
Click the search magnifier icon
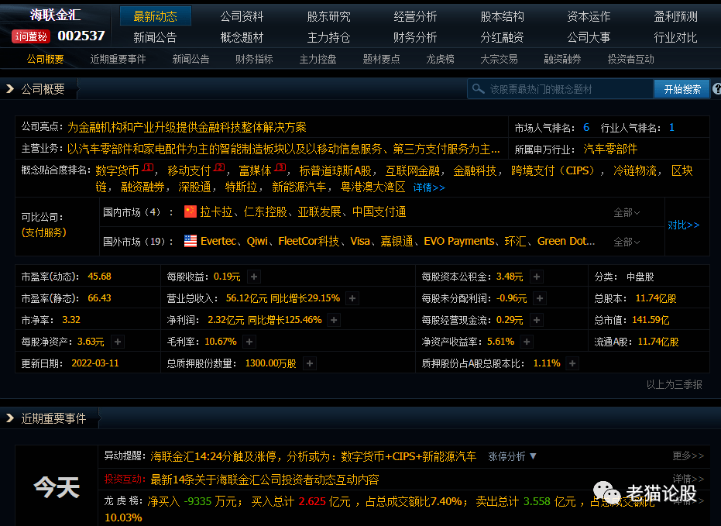tap(479, 89)
